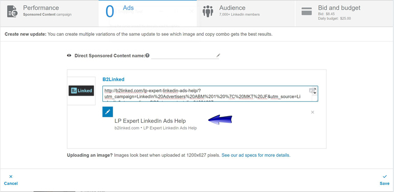Open the Bid and budget tab

344,13
